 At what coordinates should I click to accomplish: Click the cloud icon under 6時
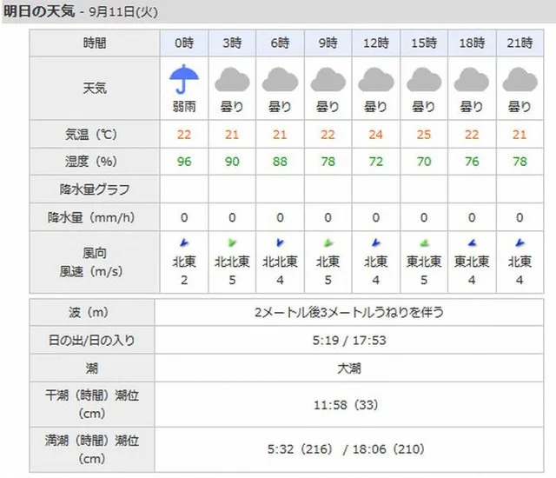pyautogui.click(x=280, y=79)
